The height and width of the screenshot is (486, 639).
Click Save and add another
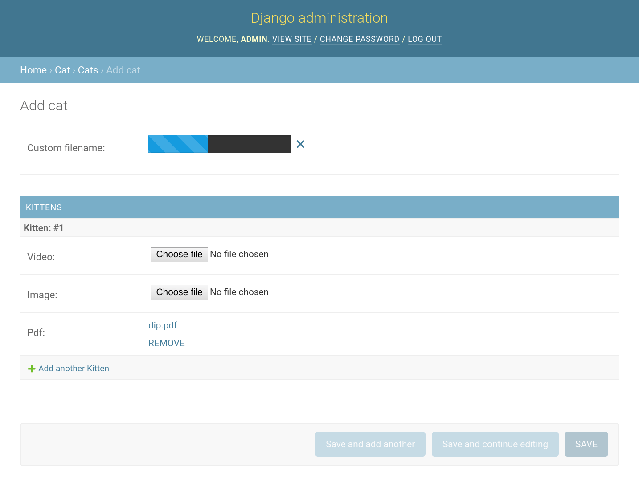point(370,444)
